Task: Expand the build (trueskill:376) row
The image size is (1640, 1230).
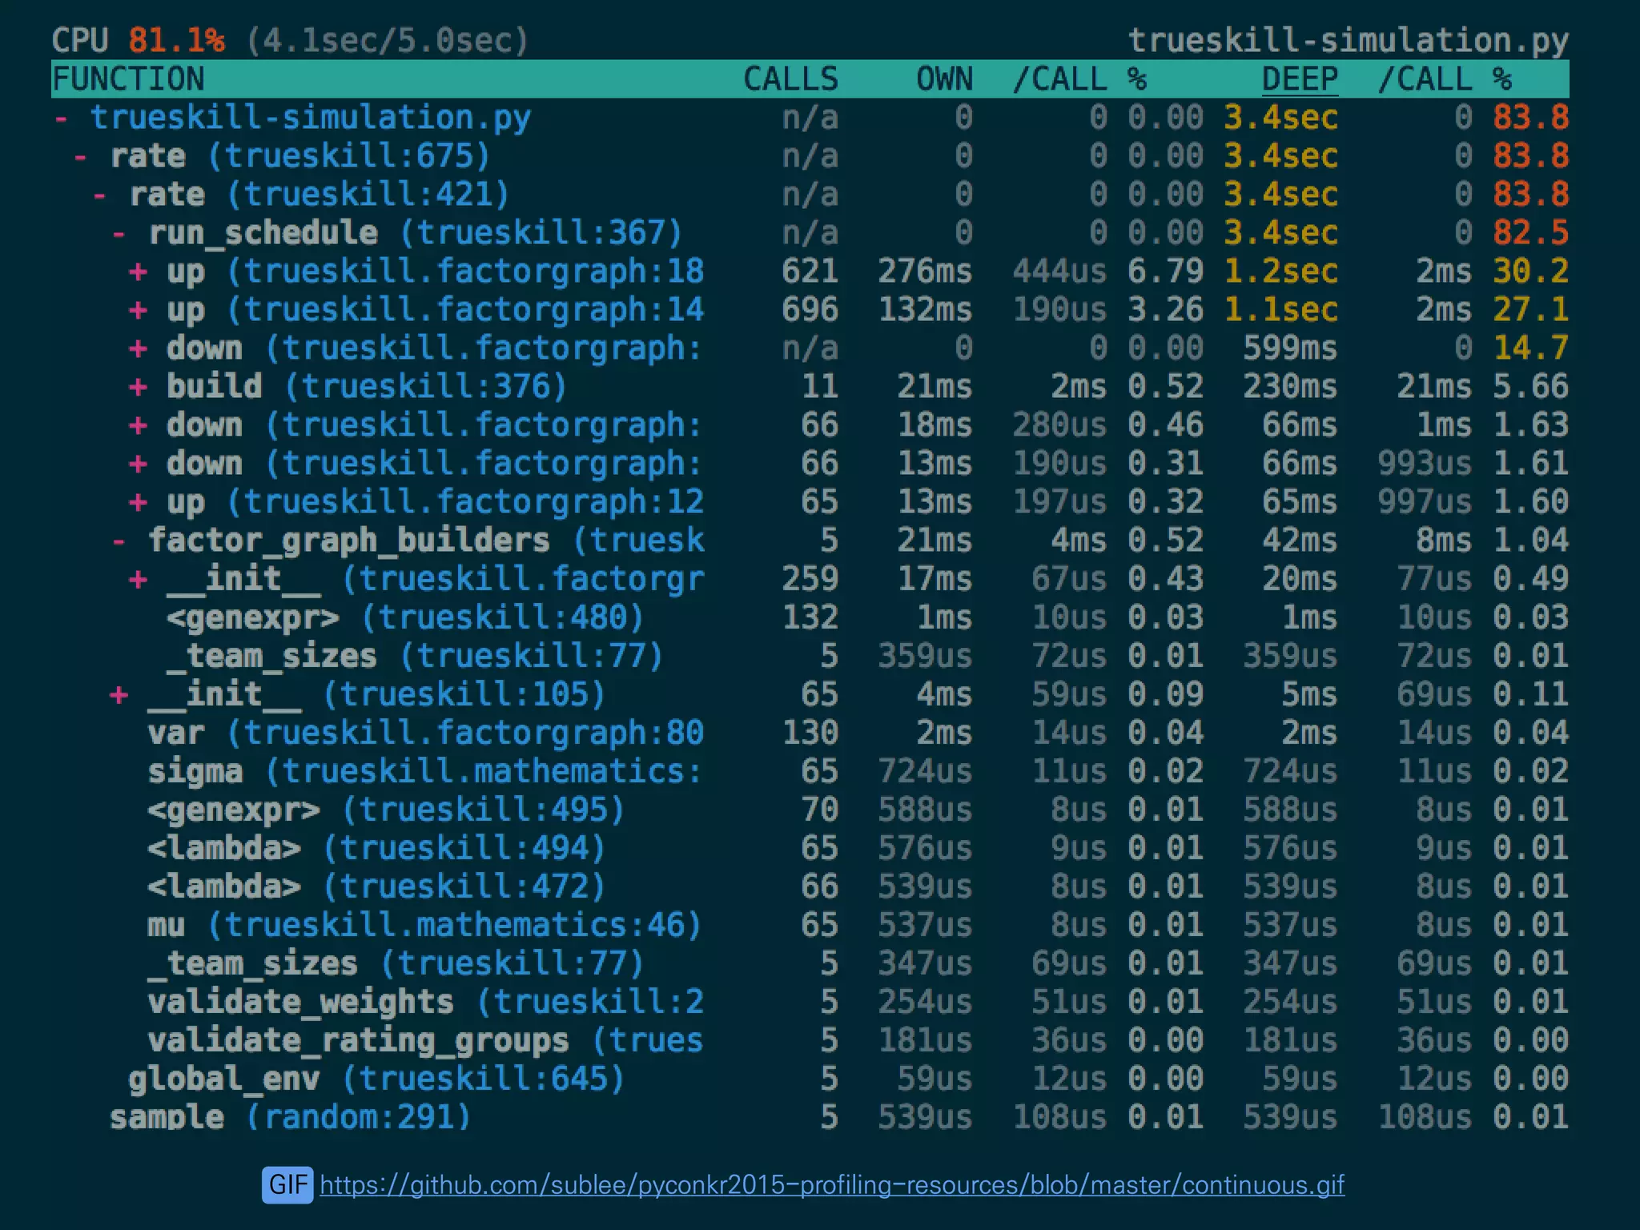Action: point(138,388)
